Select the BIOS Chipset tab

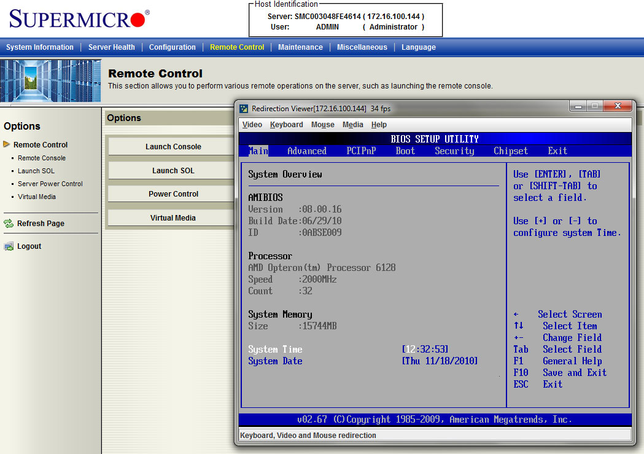[511, 151]
